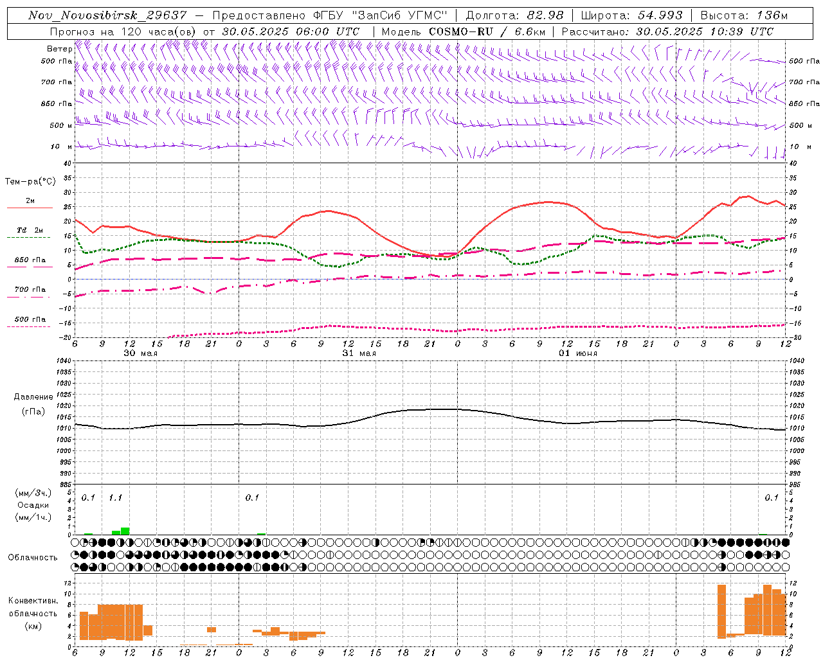Click the (мм/1ч.) precipitation unit label

(x=33, y=517)
